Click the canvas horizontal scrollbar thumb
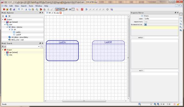The image size is (184, 107). tap(84, 101)
